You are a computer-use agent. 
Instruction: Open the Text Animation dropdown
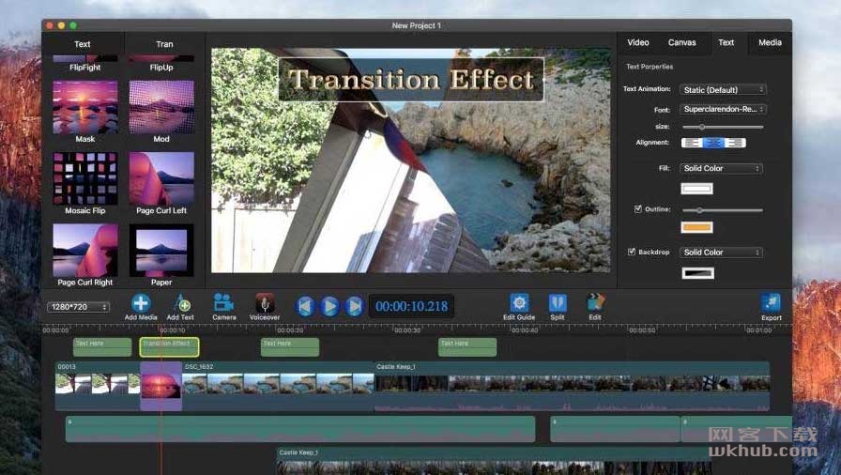[x=723, y=89]
